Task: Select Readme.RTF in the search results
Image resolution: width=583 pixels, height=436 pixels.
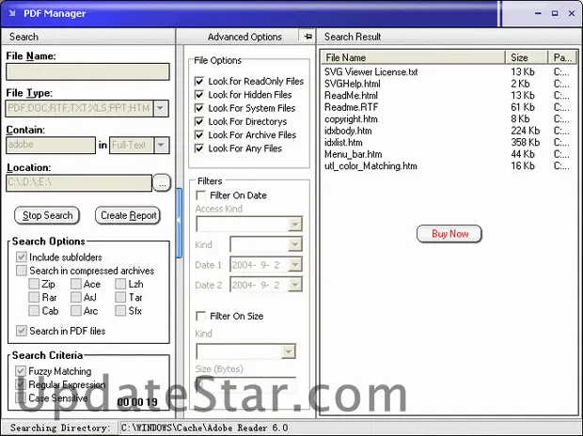Action: 351,107
